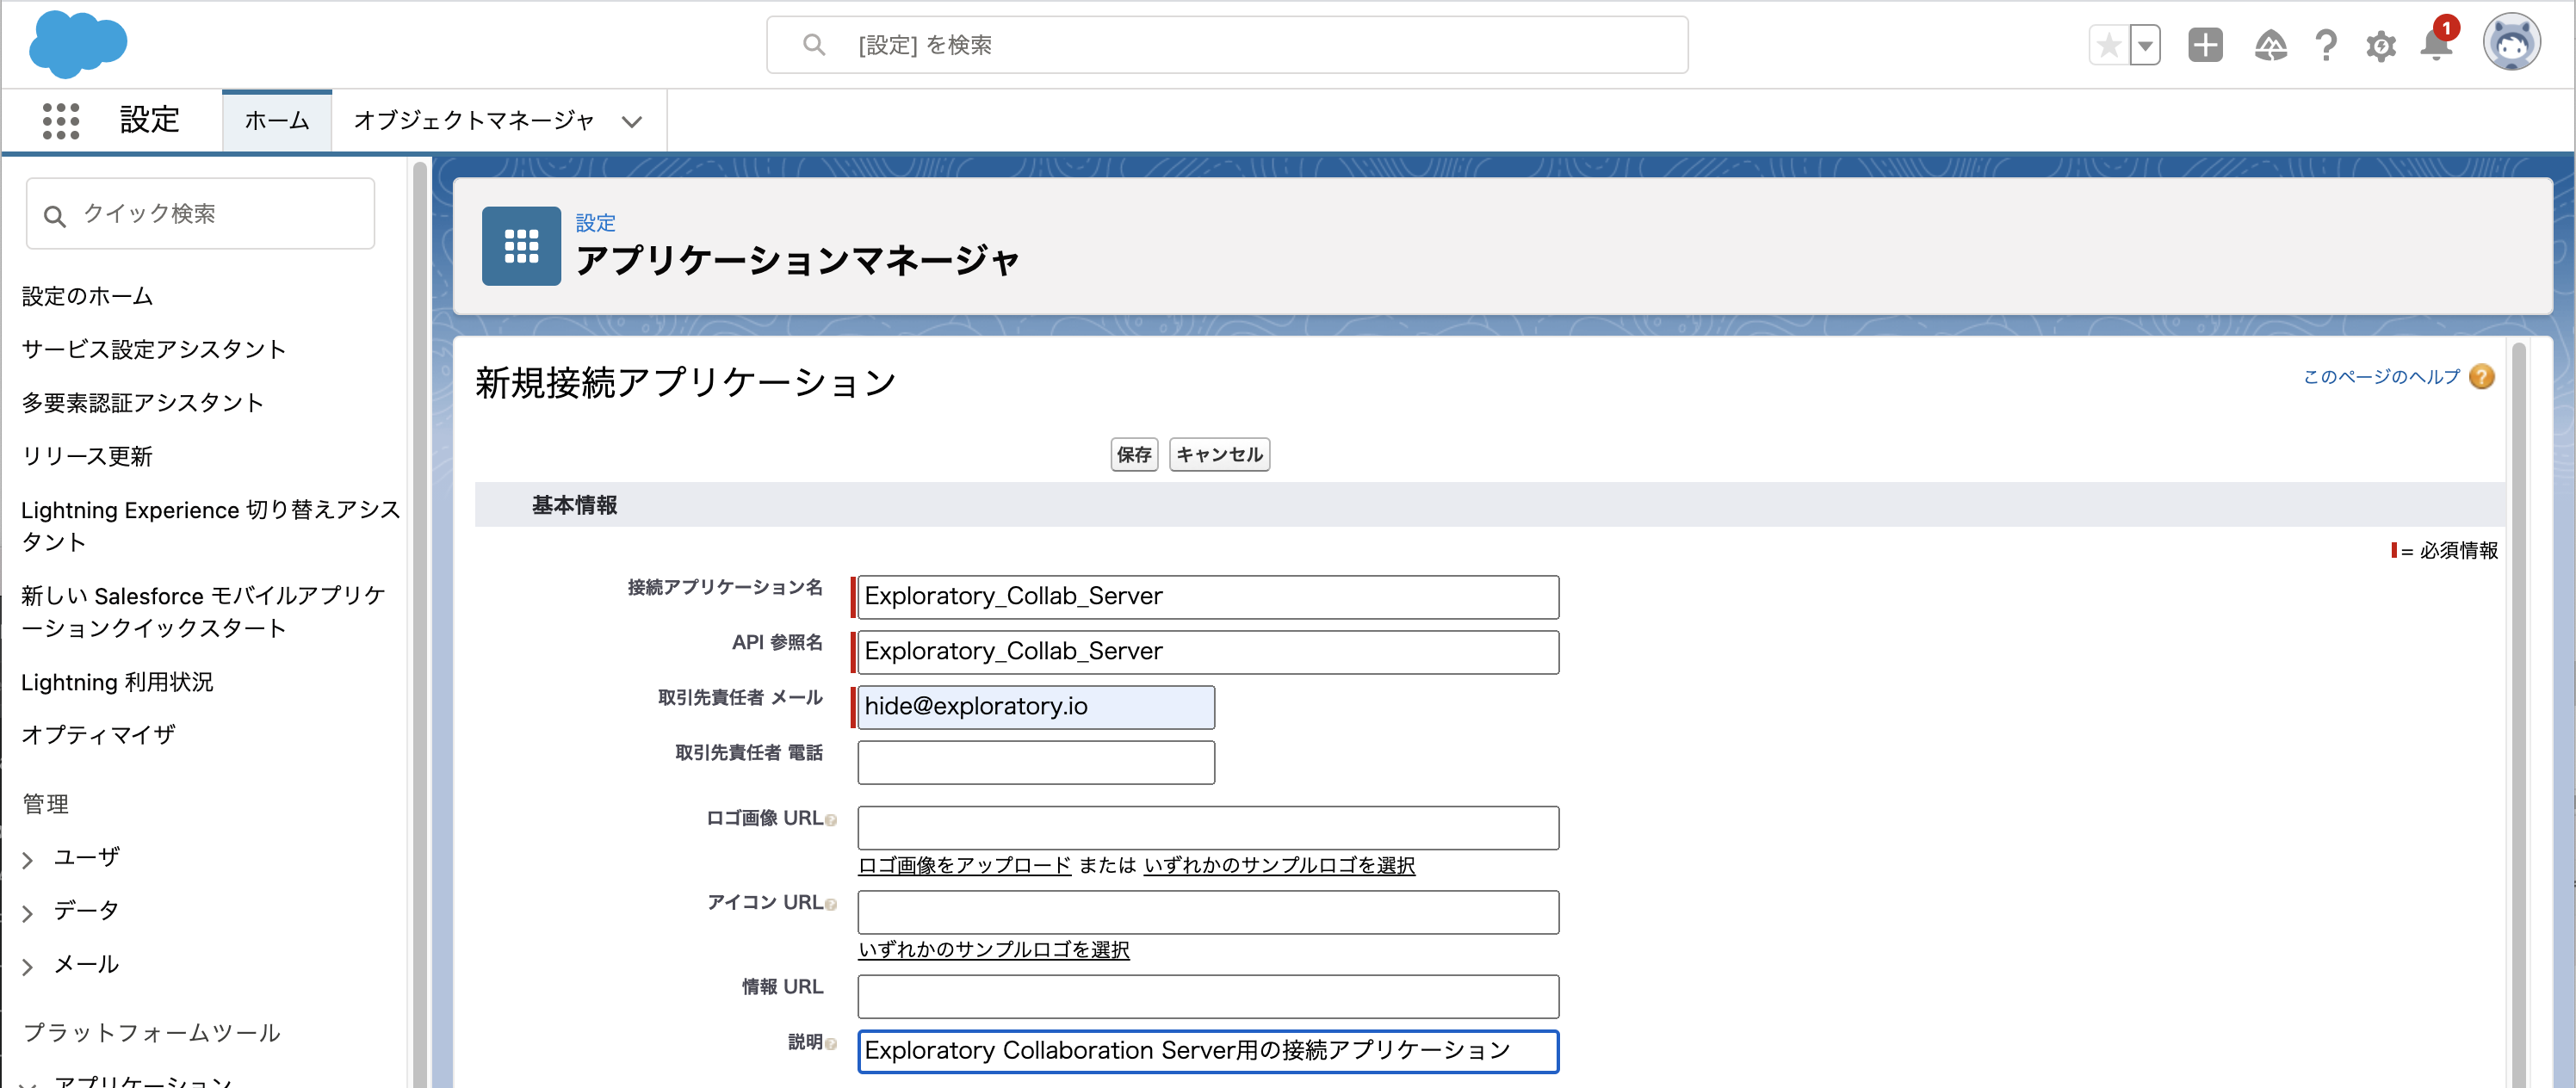Edit the 説明 description field
The image size is (2576, 1088).
1208,1052
